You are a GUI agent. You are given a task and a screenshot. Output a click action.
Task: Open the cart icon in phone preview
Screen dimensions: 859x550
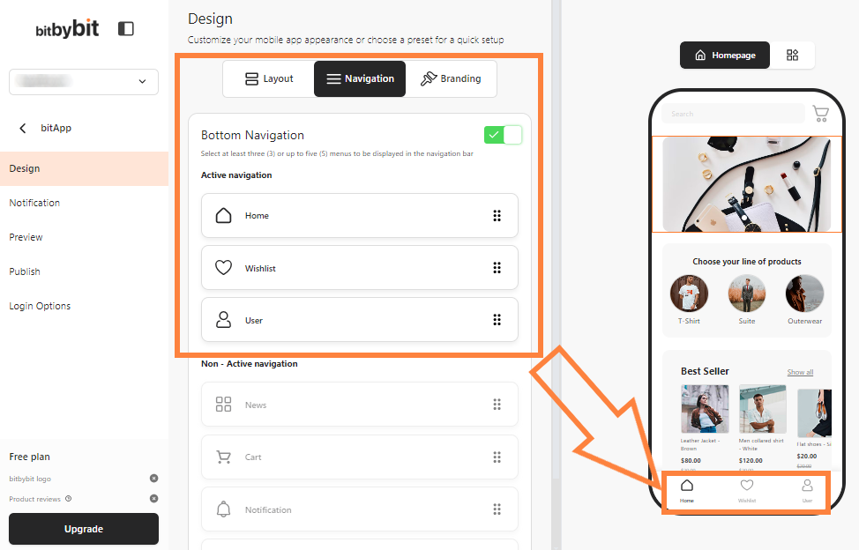[820, 114]
